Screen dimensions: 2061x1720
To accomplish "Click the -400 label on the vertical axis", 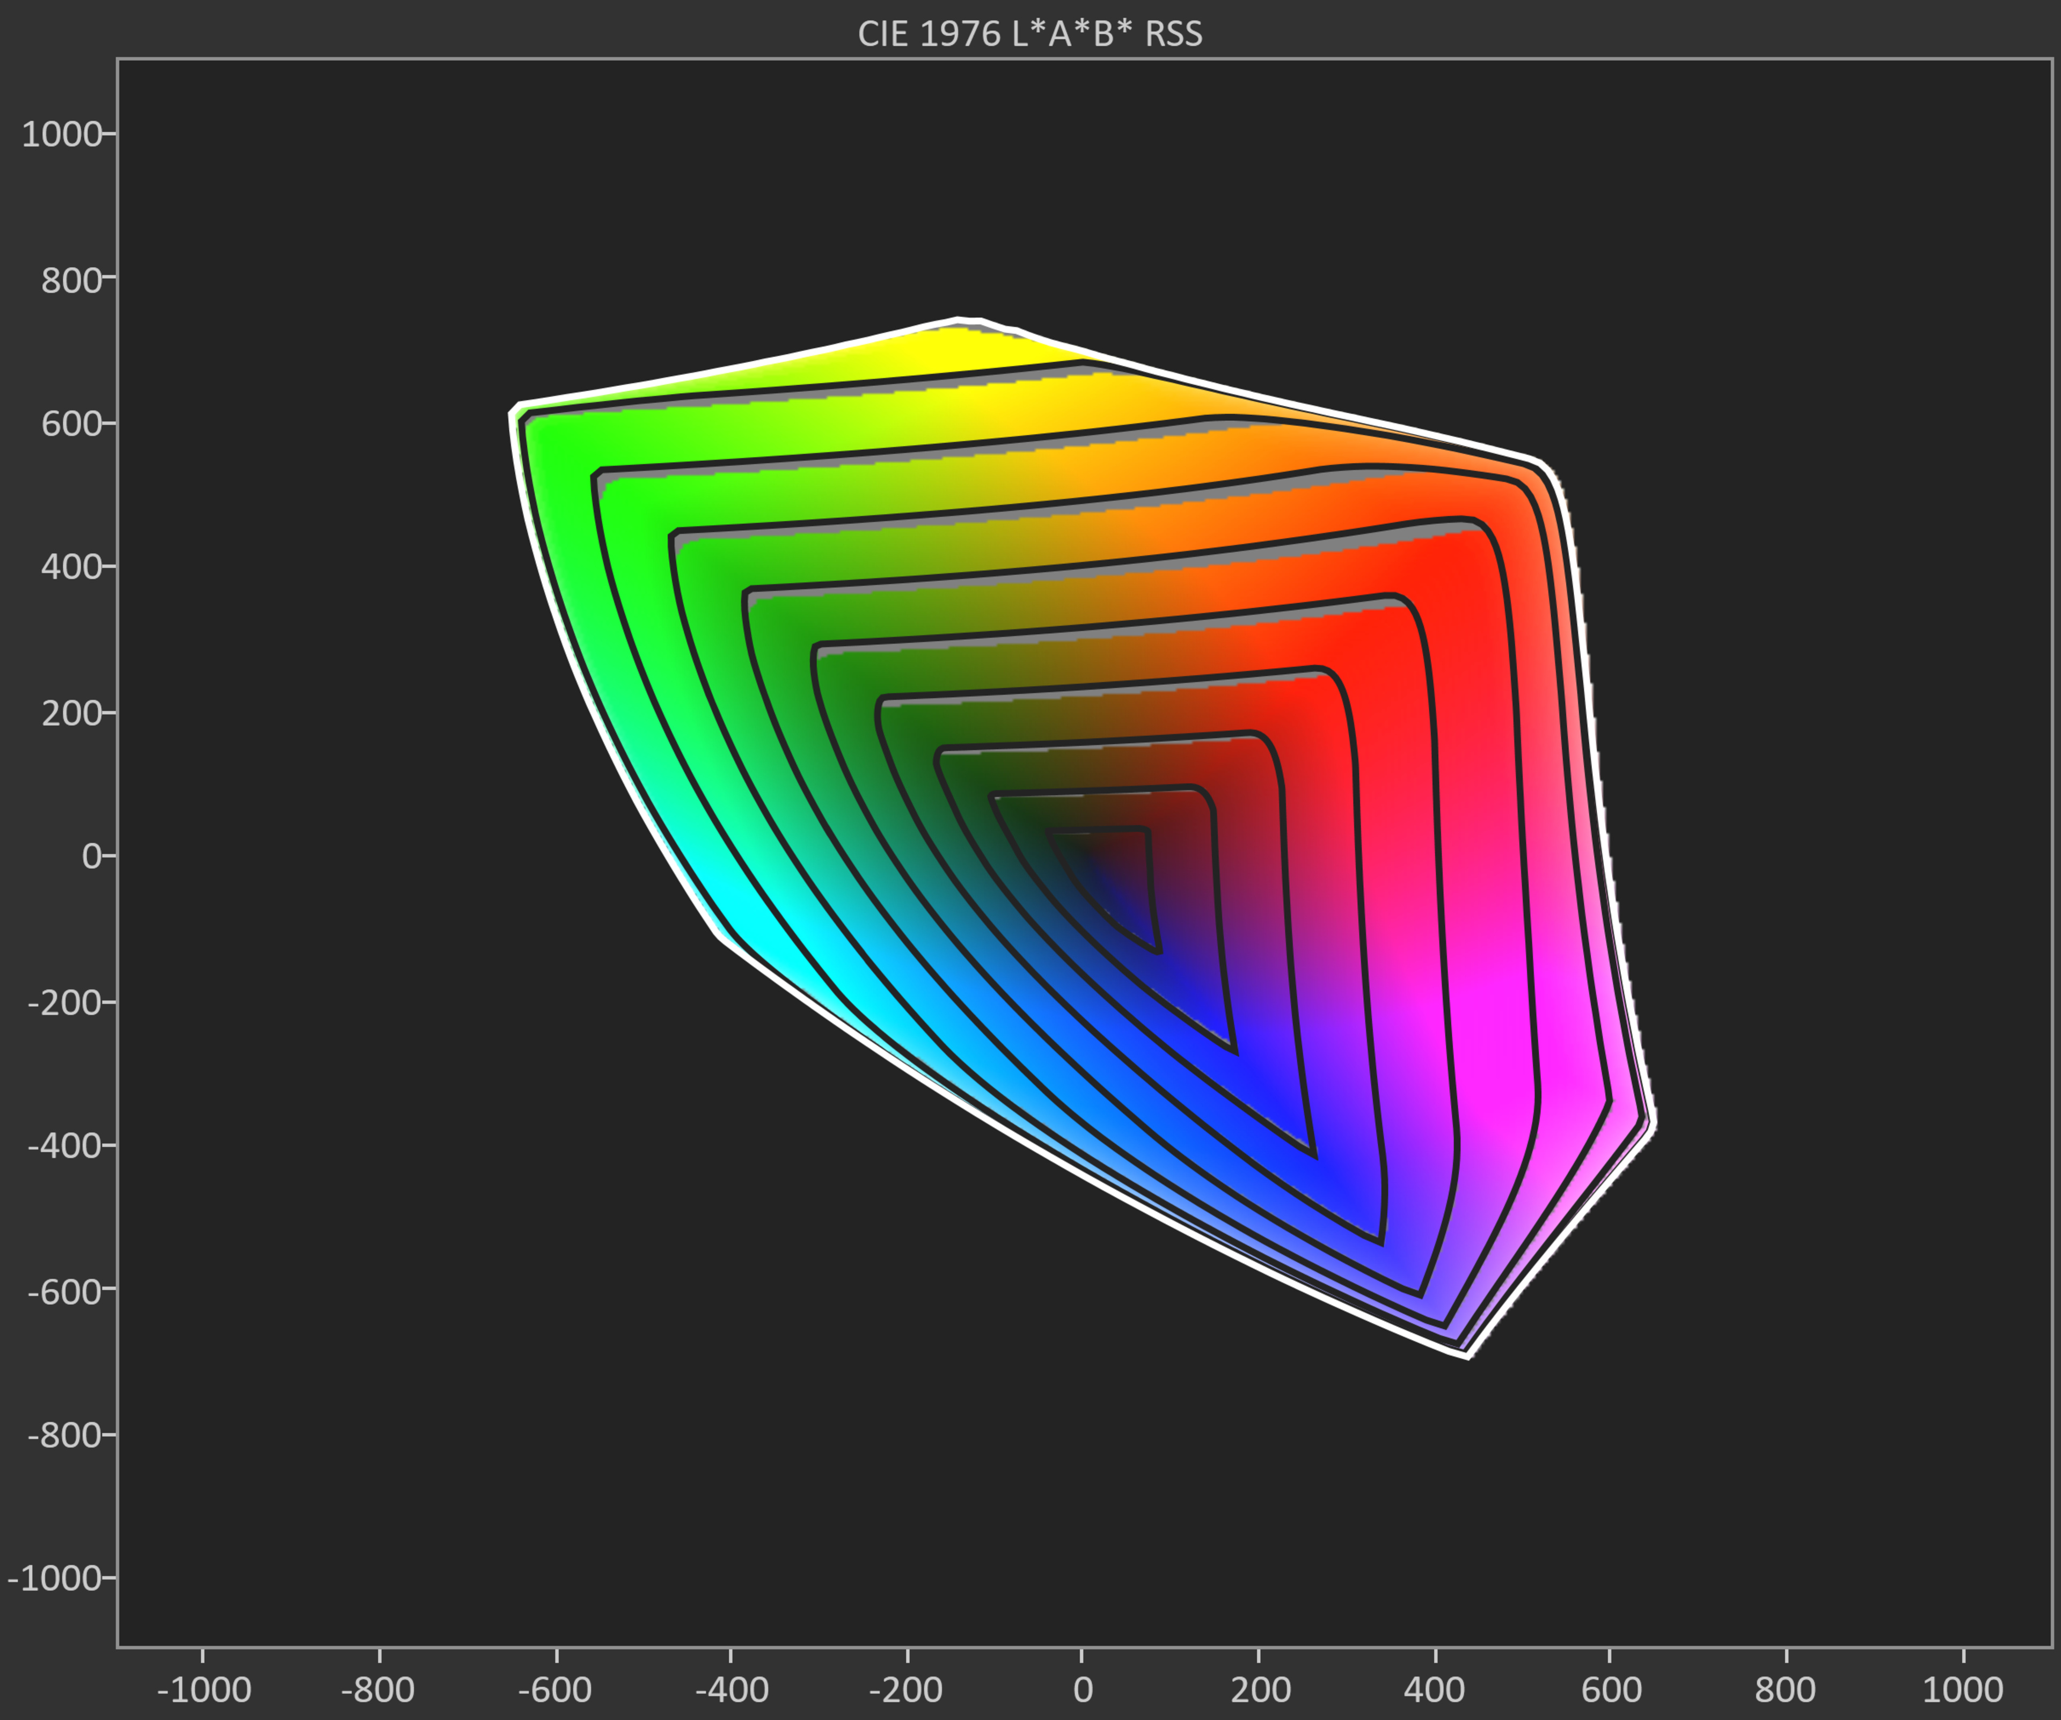I will click(65, 1146).
